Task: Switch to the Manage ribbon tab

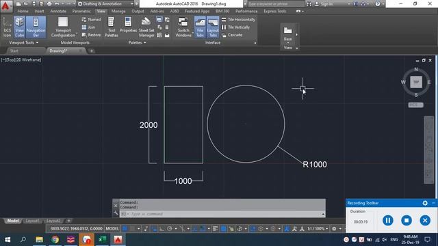Action: pos(118,11)
